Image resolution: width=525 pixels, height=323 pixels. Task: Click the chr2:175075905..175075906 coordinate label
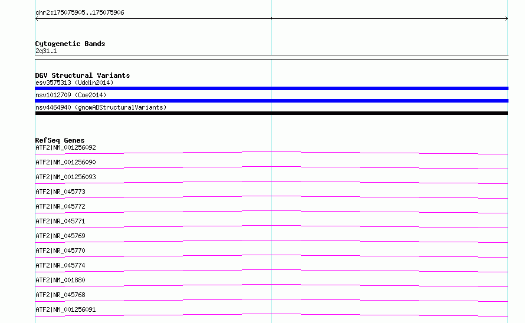point(80,12)
